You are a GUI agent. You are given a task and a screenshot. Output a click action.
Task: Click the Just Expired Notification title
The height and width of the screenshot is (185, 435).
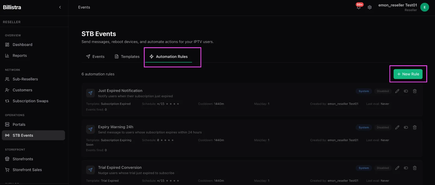pyautogui.click(x=120, y=91)
